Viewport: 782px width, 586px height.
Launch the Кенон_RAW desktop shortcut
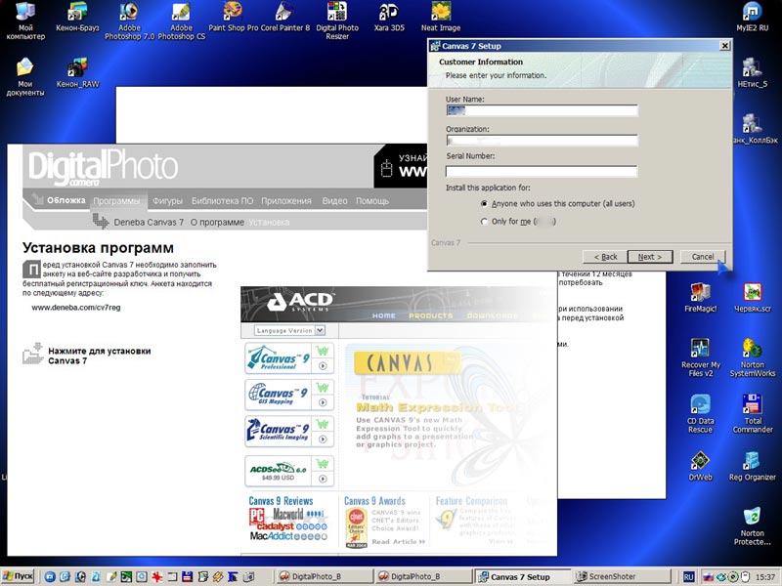tap(77, 74)
